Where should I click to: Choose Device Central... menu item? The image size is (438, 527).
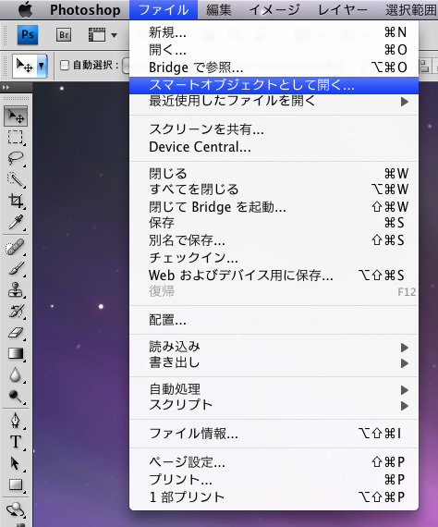click(274, 147)
